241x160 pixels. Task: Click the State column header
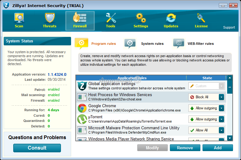pyautogui.click(x=207, y=78)
